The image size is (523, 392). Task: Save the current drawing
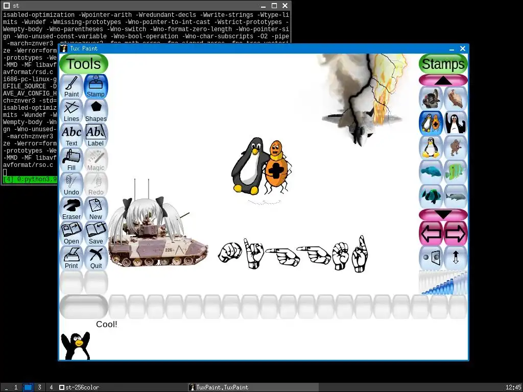point(96,233)
